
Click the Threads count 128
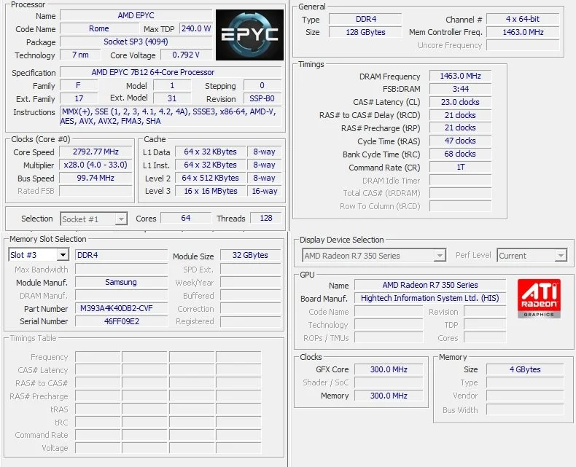click(266, 218)
